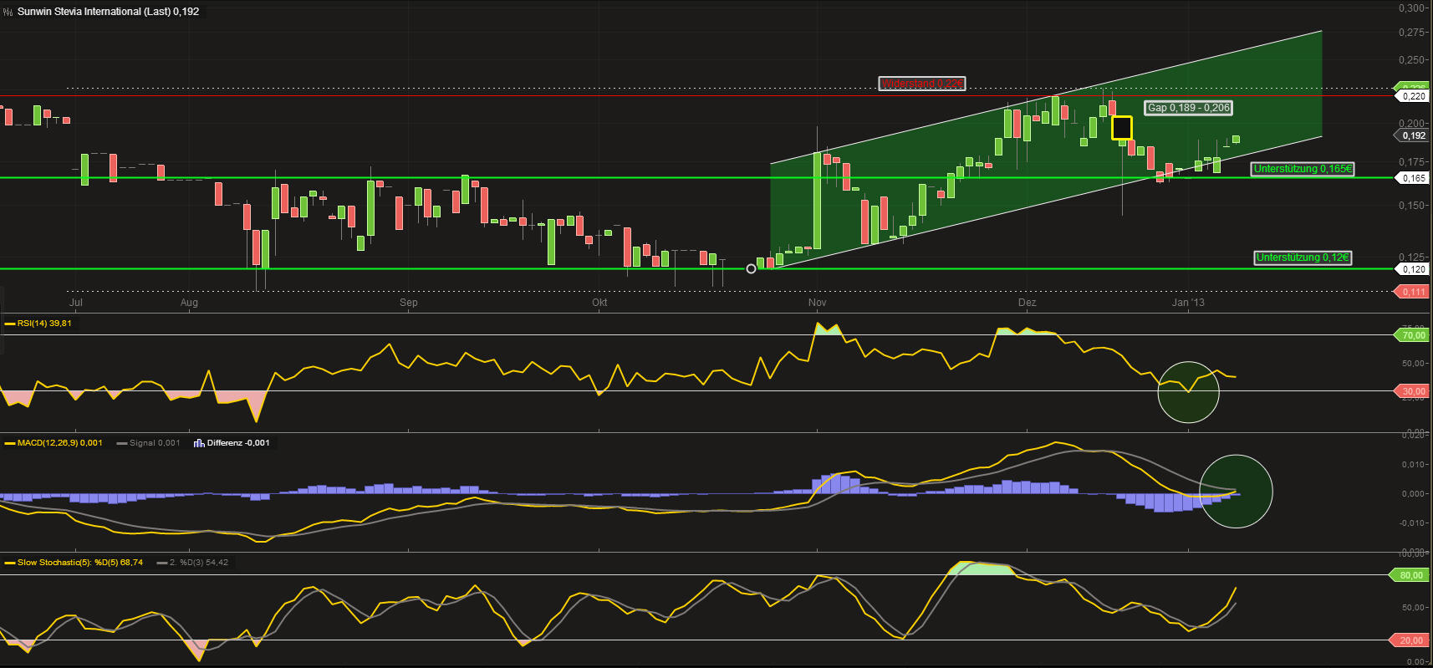Click the Jan '13 label on time axis
Screen dimensions: 1433x668
1188,303
